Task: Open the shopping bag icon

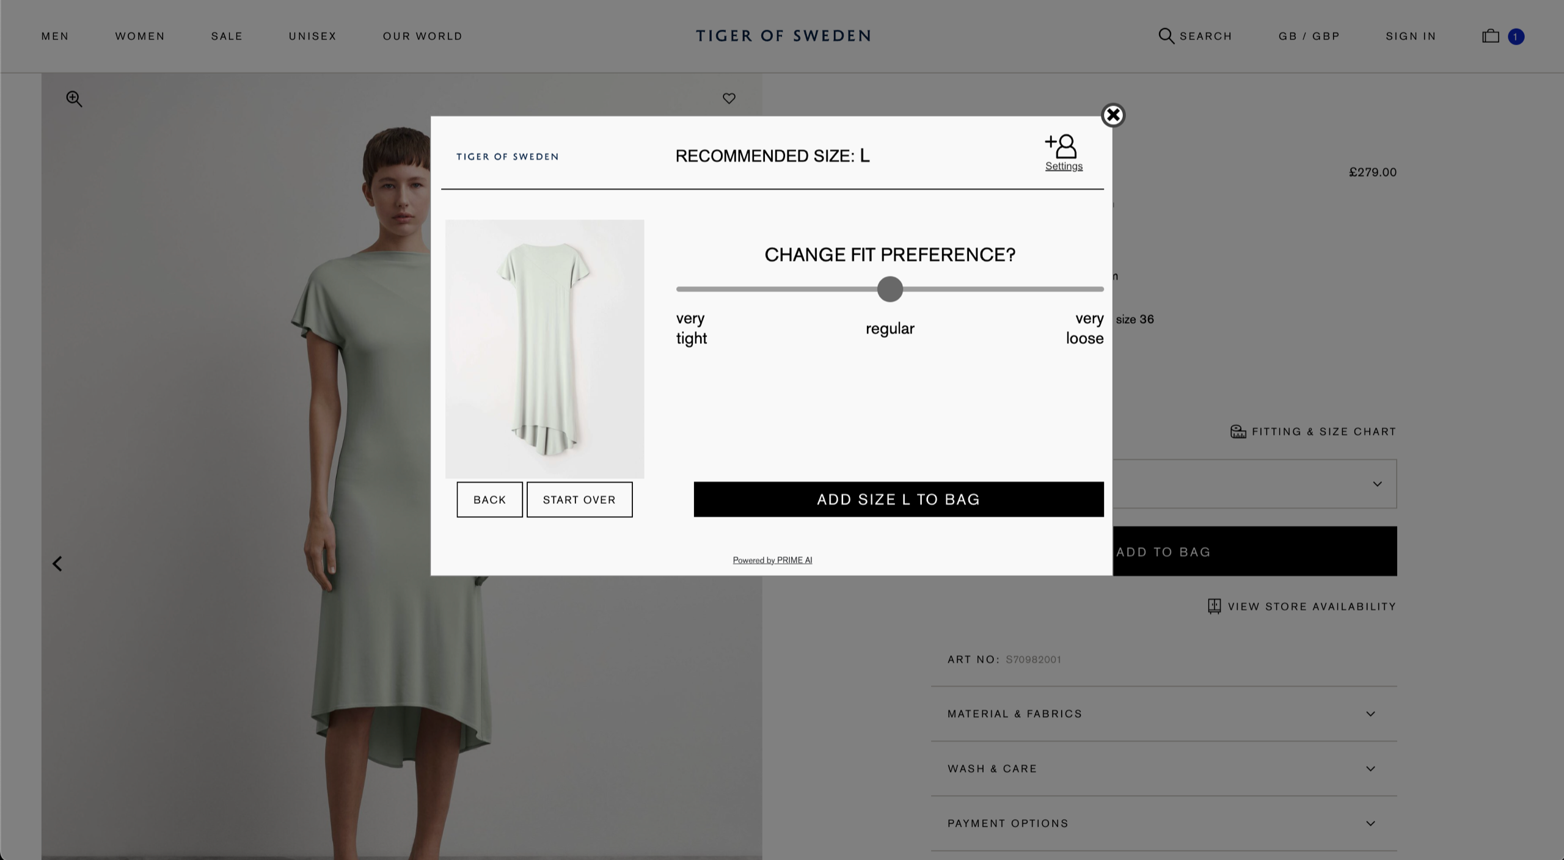Action: 1491,36
